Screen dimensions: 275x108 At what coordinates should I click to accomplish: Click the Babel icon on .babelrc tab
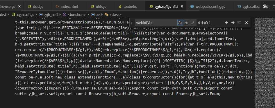120,7
